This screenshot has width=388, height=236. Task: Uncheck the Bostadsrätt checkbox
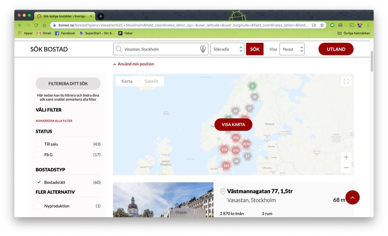pos(39,182)
